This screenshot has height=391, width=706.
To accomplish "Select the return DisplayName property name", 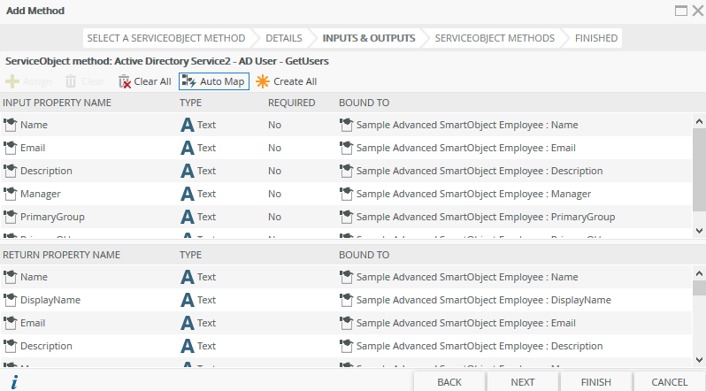I will click(50, 300).
